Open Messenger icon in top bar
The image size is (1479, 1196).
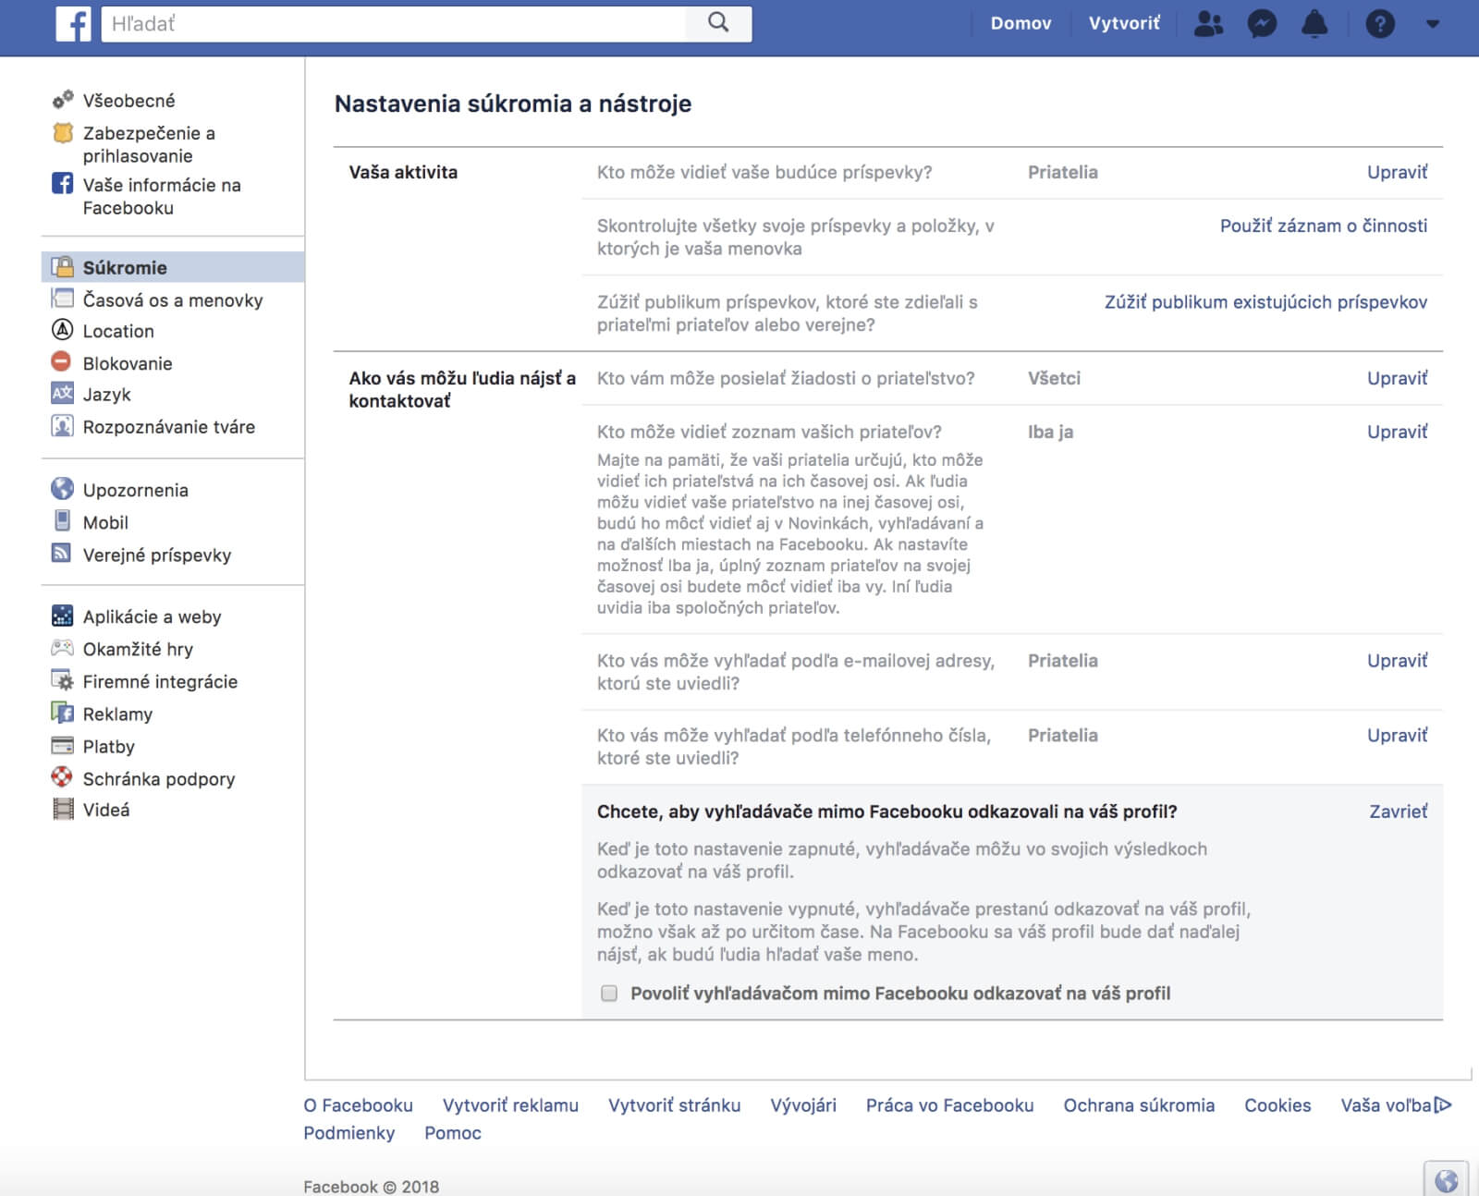1262,24
